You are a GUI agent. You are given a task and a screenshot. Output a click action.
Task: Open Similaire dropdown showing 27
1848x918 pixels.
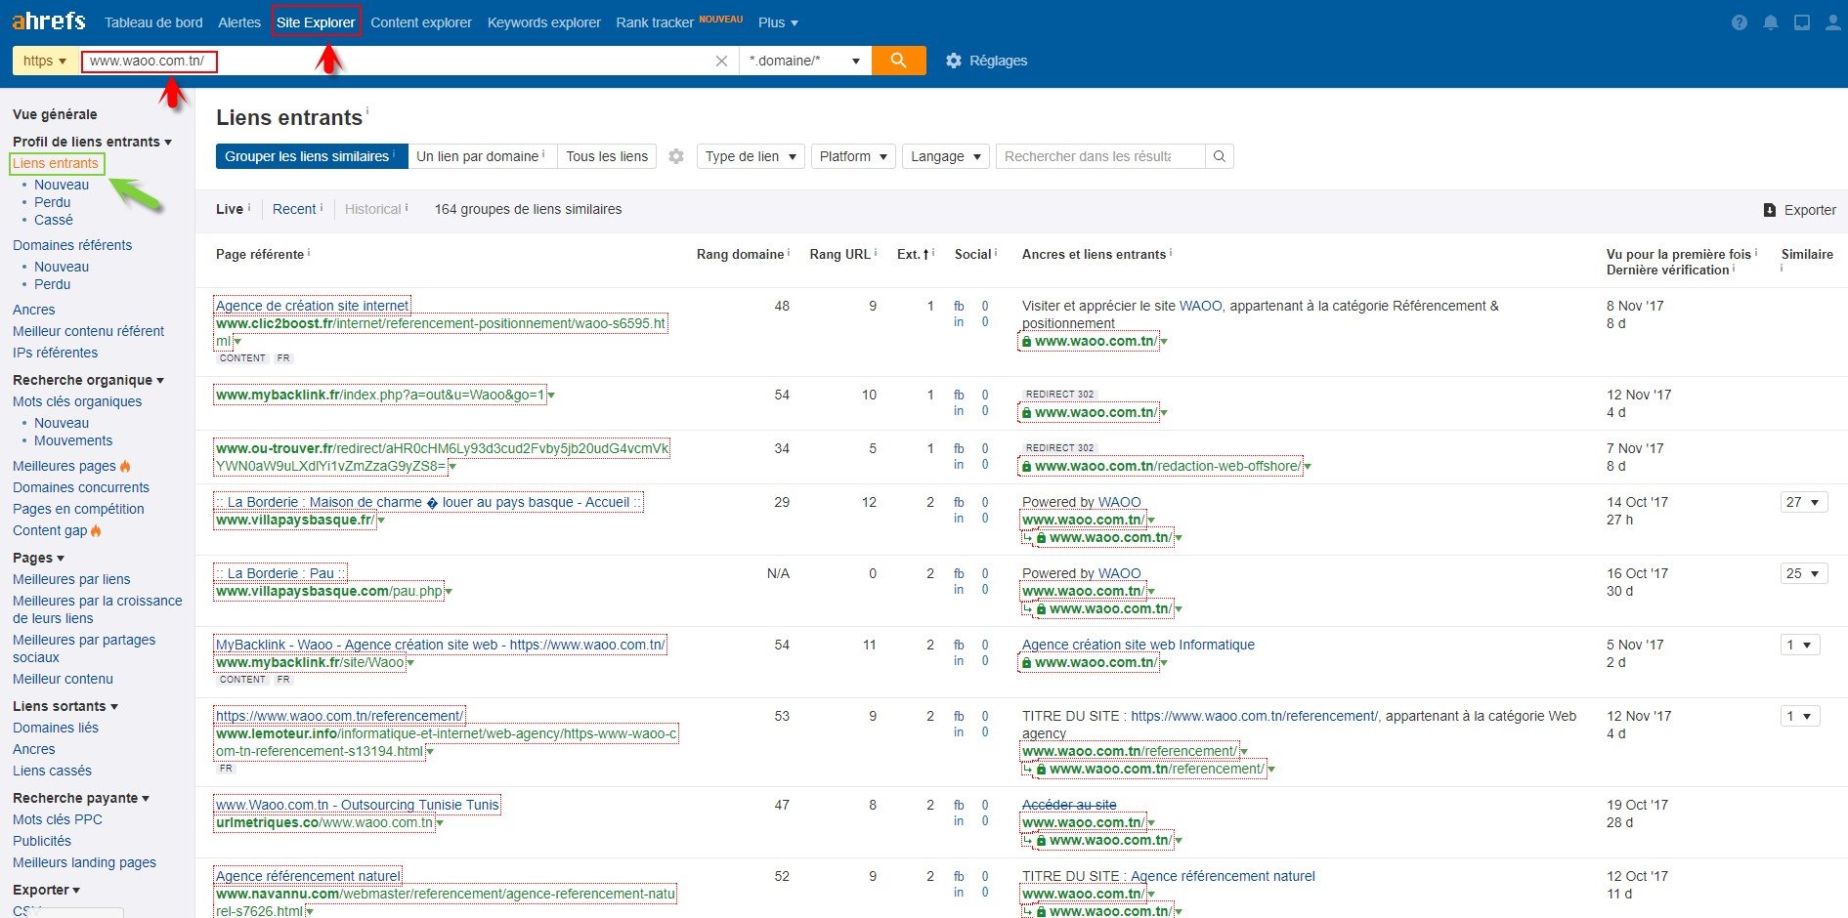(1803, 502)
